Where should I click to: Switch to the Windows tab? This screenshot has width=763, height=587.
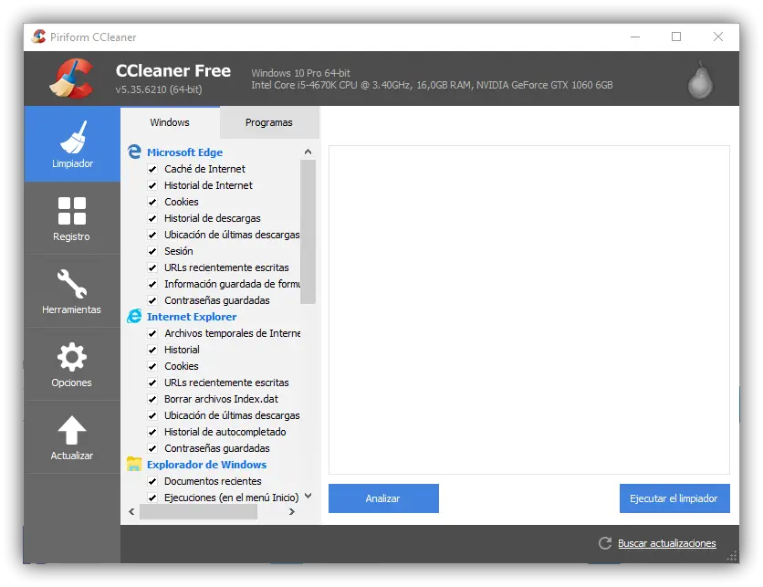point(170,122)
